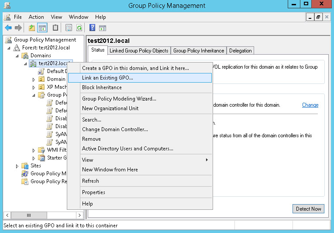Expand the Sites tree node
This screenshot has width=334, height=233.
[17, 166]
